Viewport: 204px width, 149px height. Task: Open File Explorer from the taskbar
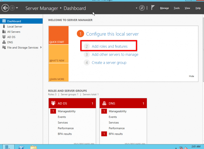click(x=33, y=147)
